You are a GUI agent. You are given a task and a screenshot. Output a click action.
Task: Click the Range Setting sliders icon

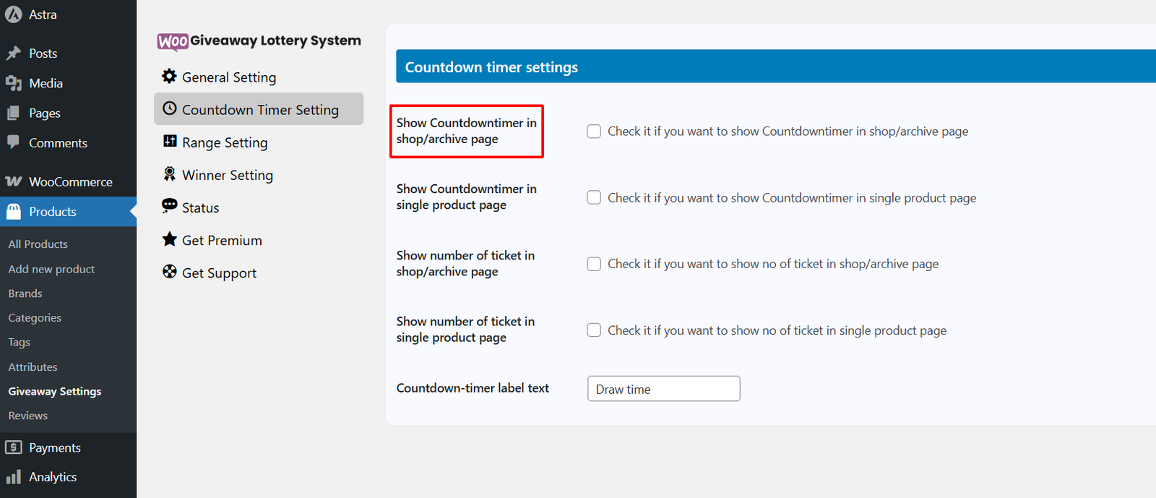pos(169,141)
